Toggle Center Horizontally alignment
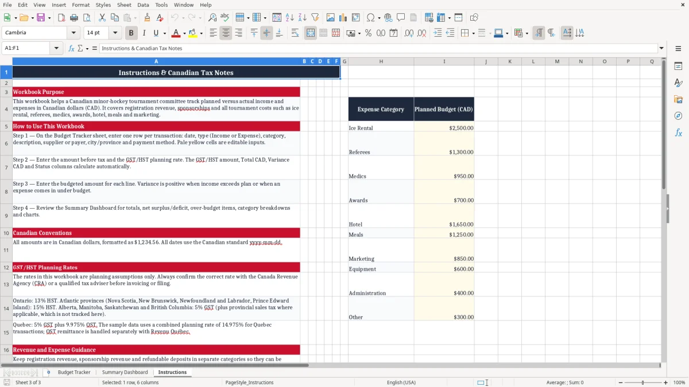The width and height of the screenshot is (689, 387). pos(226,33)
